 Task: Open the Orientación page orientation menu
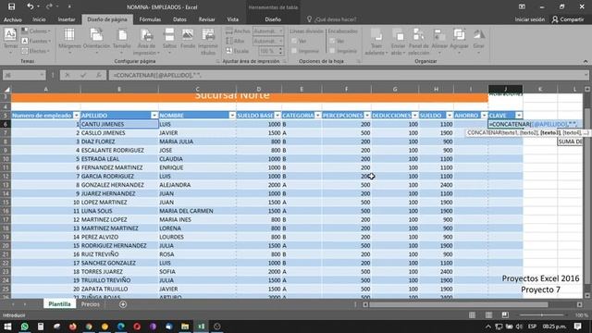coord(96,42)
